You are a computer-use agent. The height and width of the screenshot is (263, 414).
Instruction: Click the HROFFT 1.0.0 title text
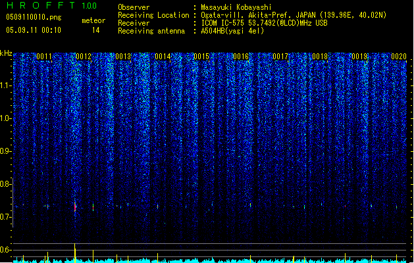tap(52, 5)
